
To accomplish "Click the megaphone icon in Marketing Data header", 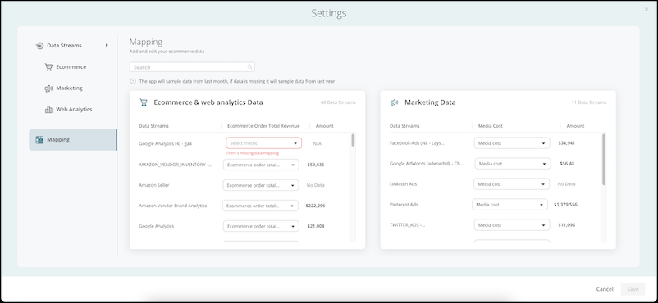I will [x=394, y=102].
